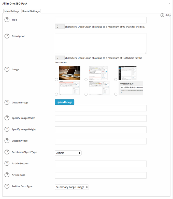This screenshot has height=199, width=173.
Task: Select radio for dark sidebar screenshot image
Action: pos(116,79)
